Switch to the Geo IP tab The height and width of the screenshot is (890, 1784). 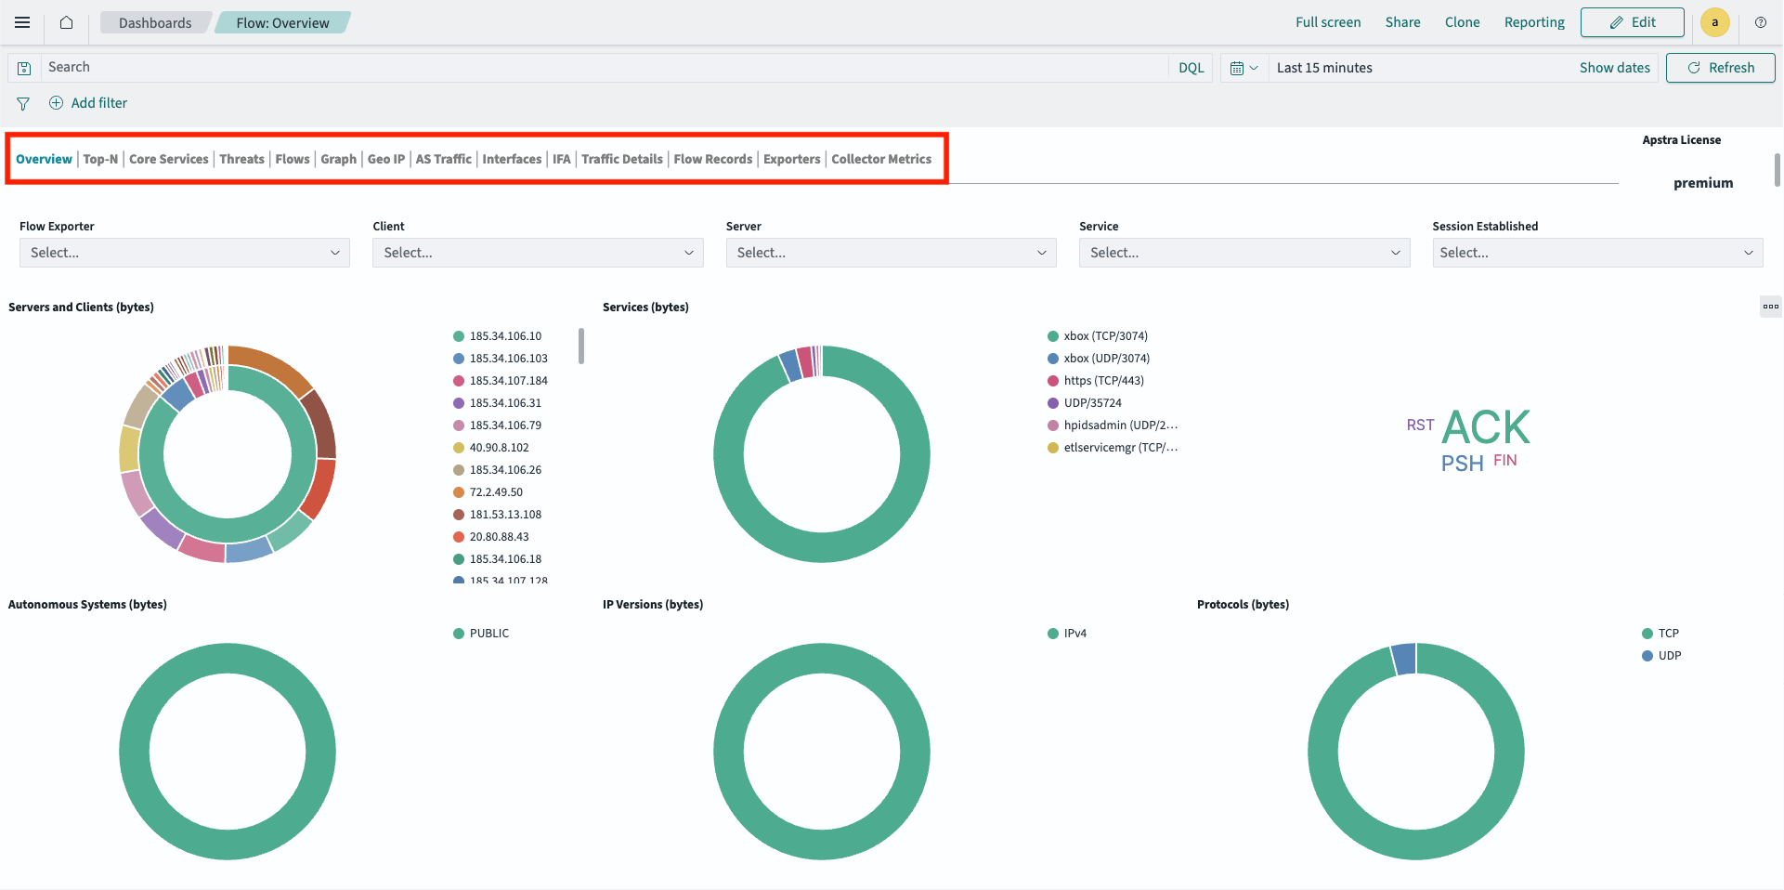click(x=386, y=159)
